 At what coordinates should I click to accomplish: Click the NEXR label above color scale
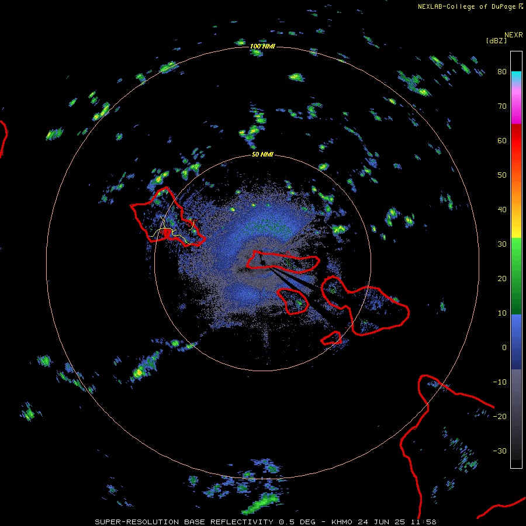[514, 35]
